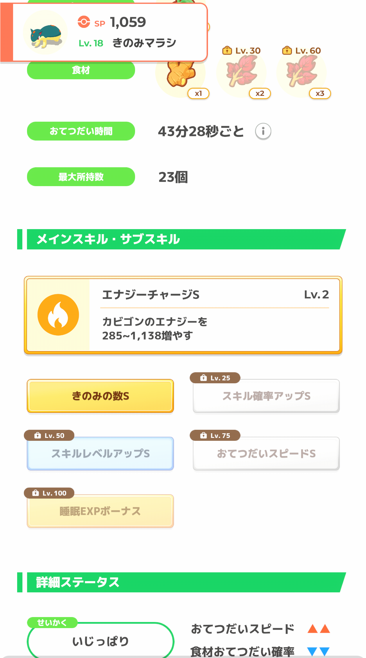Tap the いじっぱり nature box

point(101,641)
